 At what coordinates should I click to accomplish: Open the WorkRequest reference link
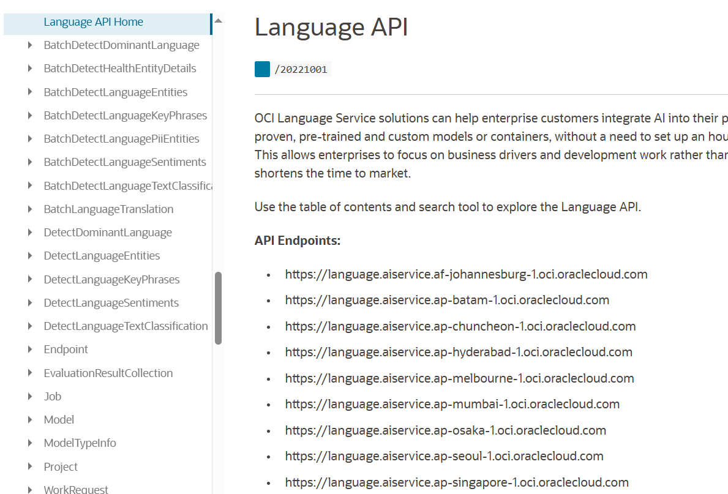[x=76, y=489]
